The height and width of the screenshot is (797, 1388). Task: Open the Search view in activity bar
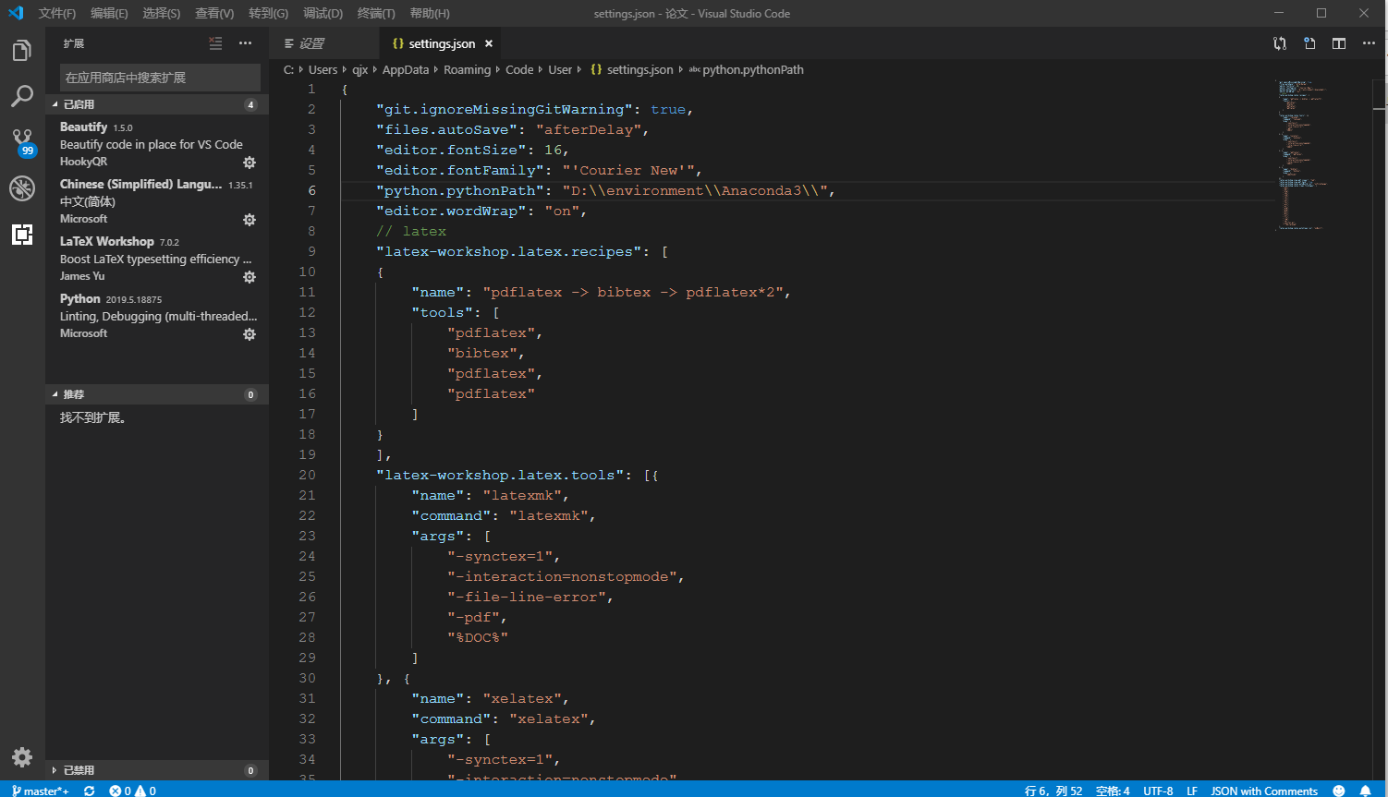tap(22, 96)
